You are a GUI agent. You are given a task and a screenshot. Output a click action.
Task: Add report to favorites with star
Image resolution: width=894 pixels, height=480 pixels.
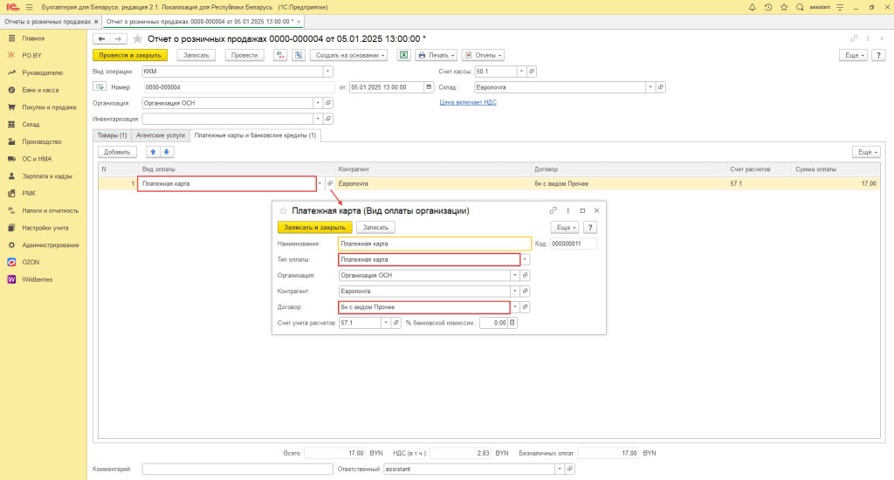137,38
